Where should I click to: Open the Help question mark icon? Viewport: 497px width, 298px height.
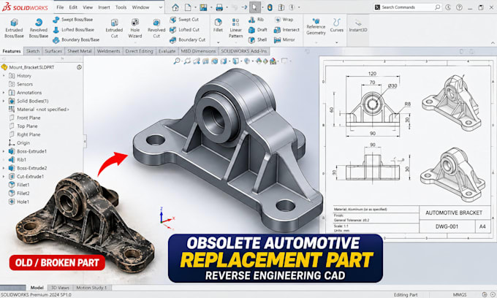pos(459,7)
